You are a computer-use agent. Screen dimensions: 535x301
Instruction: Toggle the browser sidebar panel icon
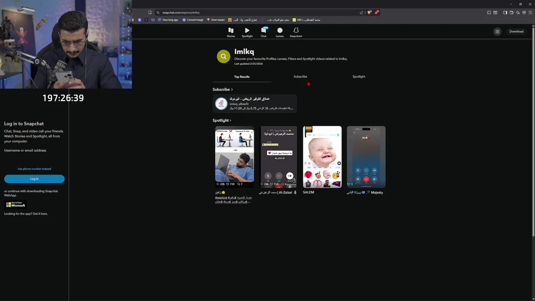(505, 13)
